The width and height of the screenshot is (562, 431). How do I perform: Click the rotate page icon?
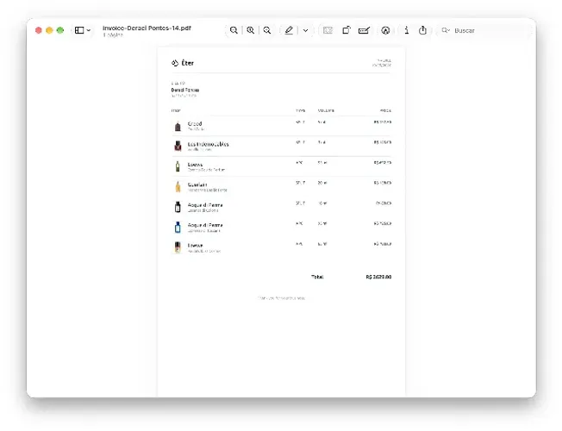tap(346, 30)
